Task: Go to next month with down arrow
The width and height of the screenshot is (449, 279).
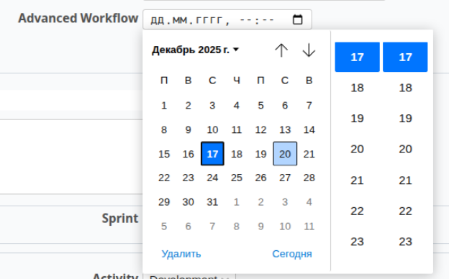Action: (309, 50)
